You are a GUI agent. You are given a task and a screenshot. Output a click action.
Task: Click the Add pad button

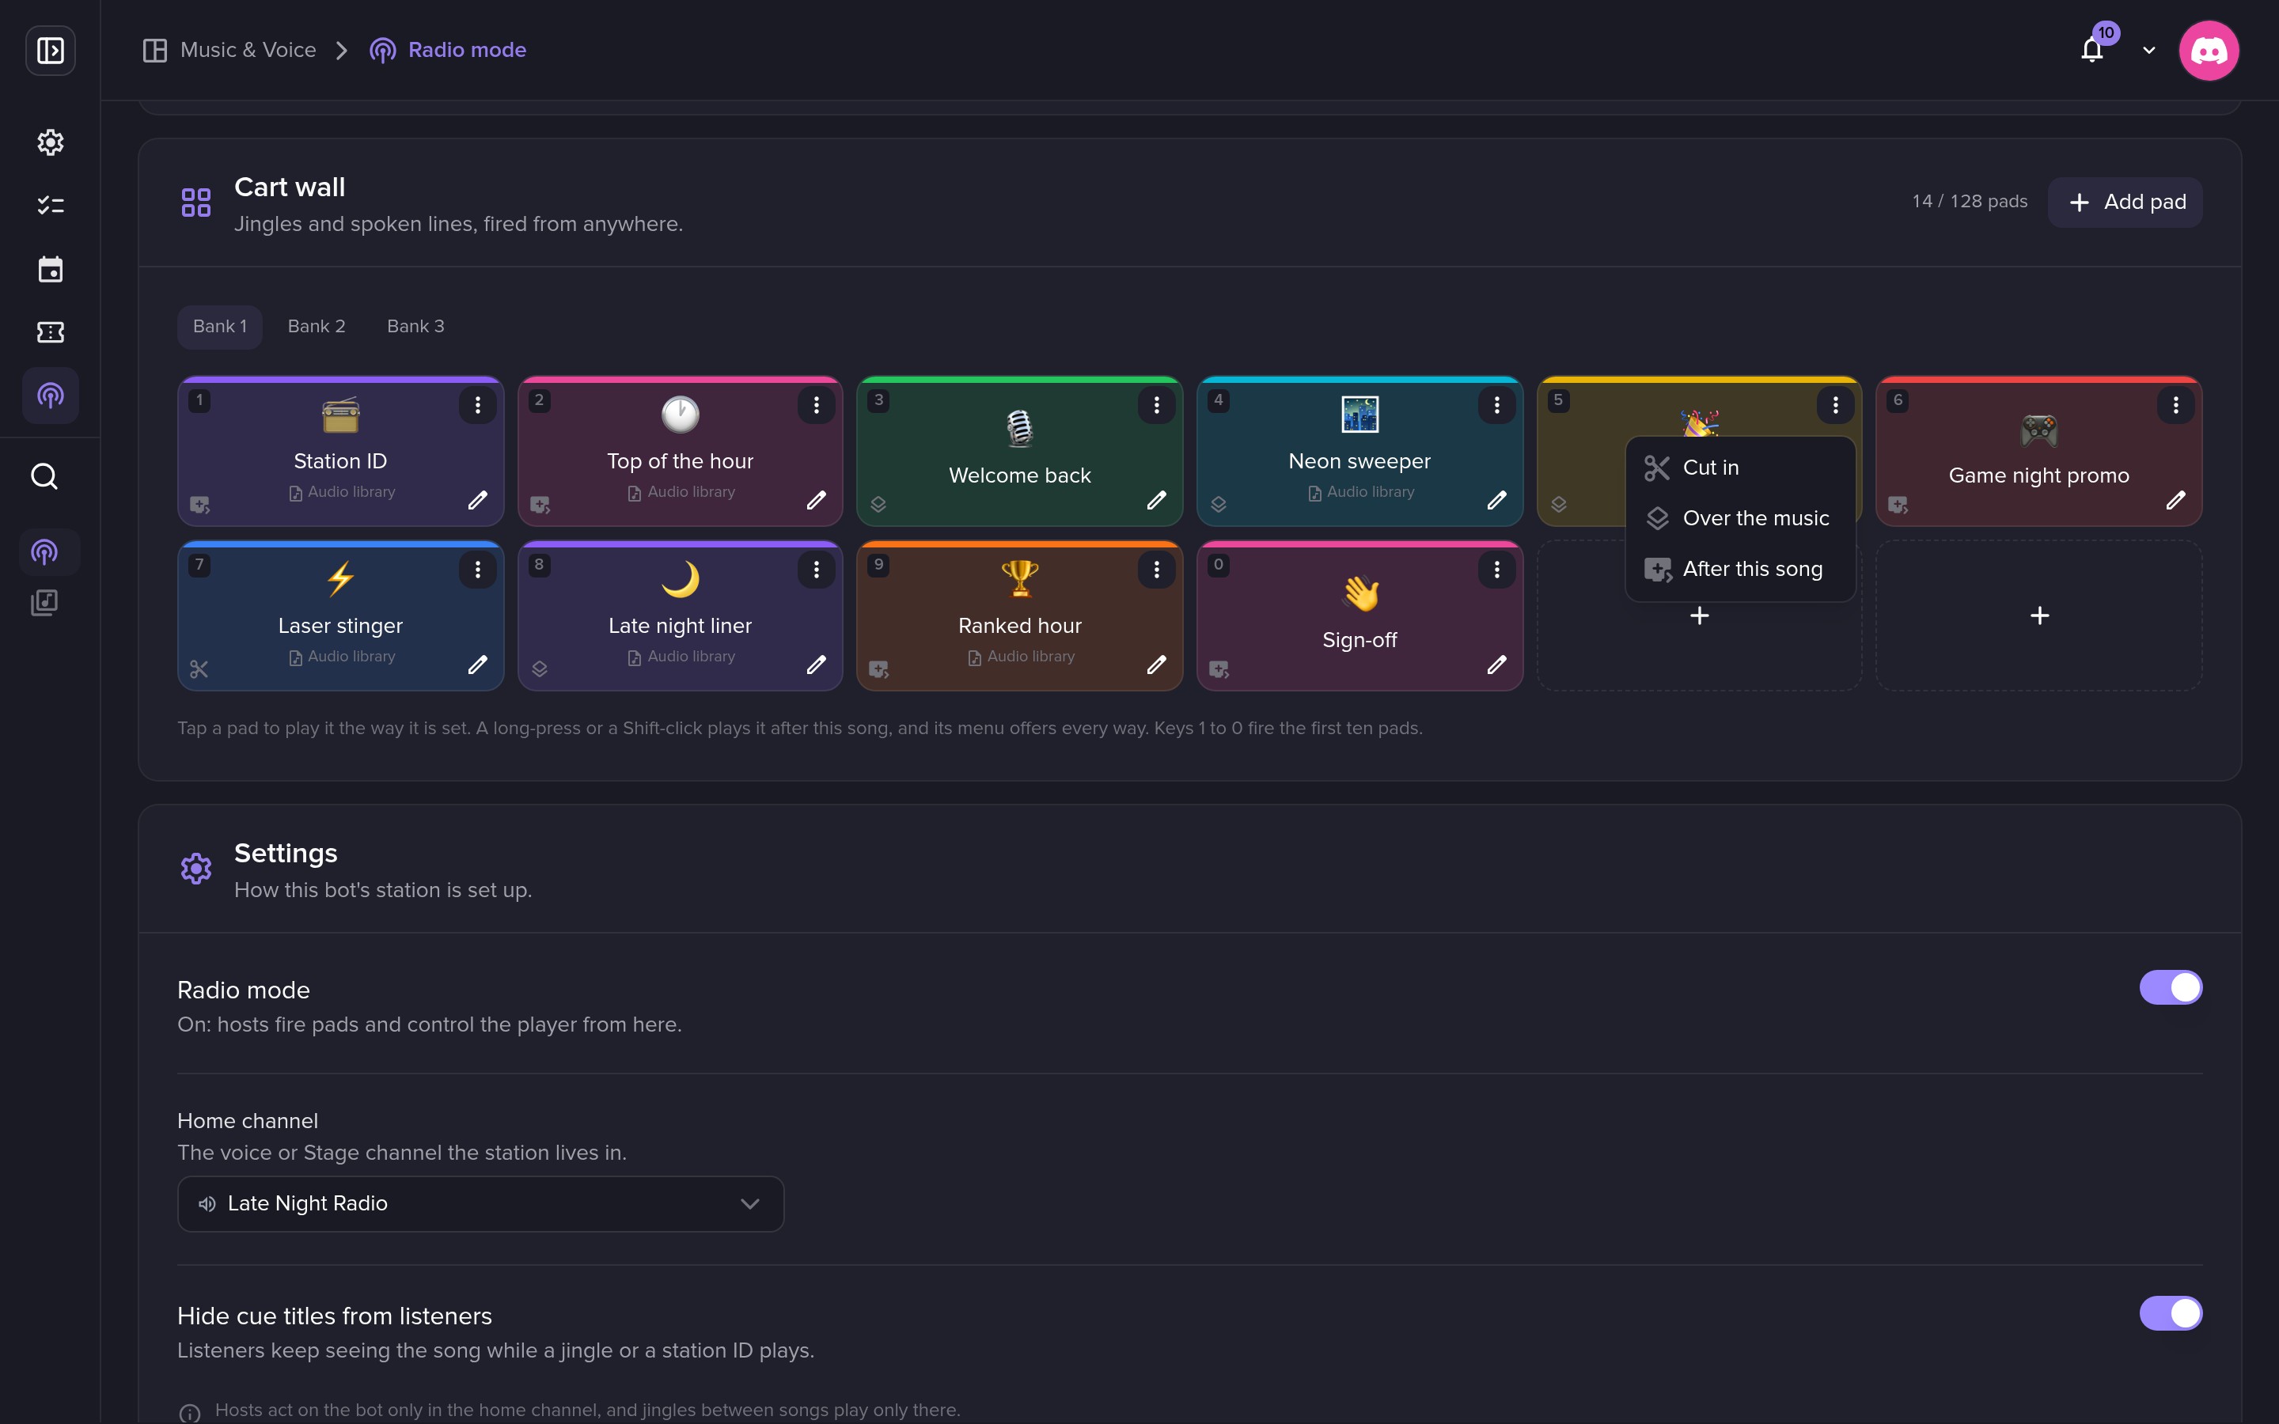tap(2125, 203)
